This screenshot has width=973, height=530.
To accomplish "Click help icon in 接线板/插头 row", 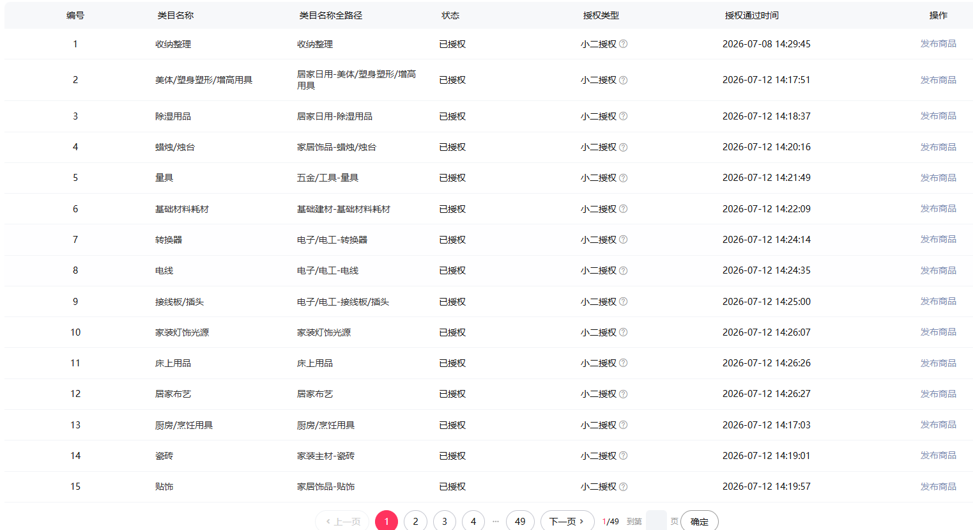I will [624, 302].
